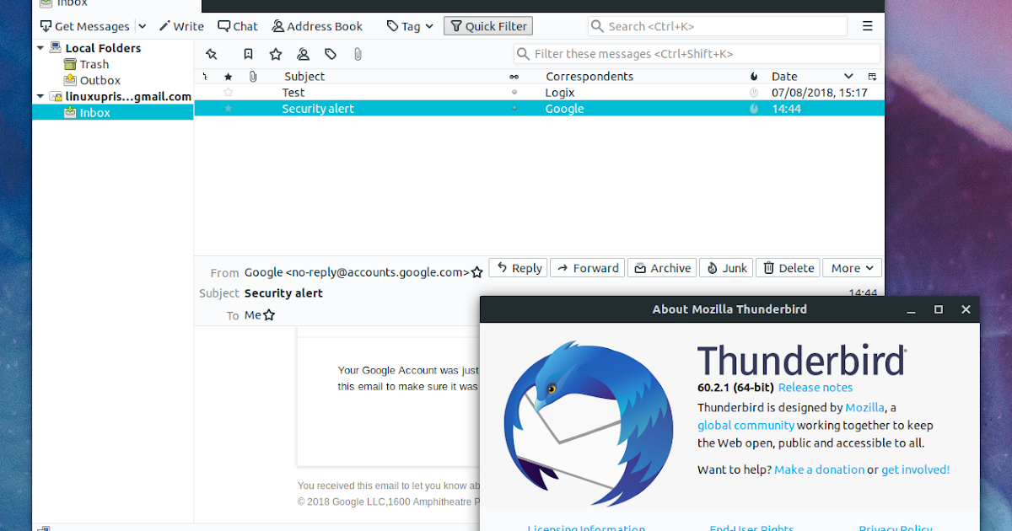
Task: Open Release notes link
Action: [816, 388]
